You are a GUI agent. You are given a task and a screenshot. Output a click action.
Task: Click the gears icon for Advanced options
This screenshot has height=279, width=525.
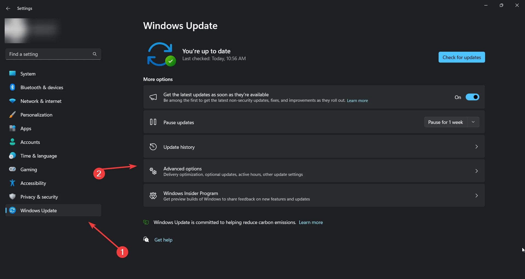coord(153,171)
